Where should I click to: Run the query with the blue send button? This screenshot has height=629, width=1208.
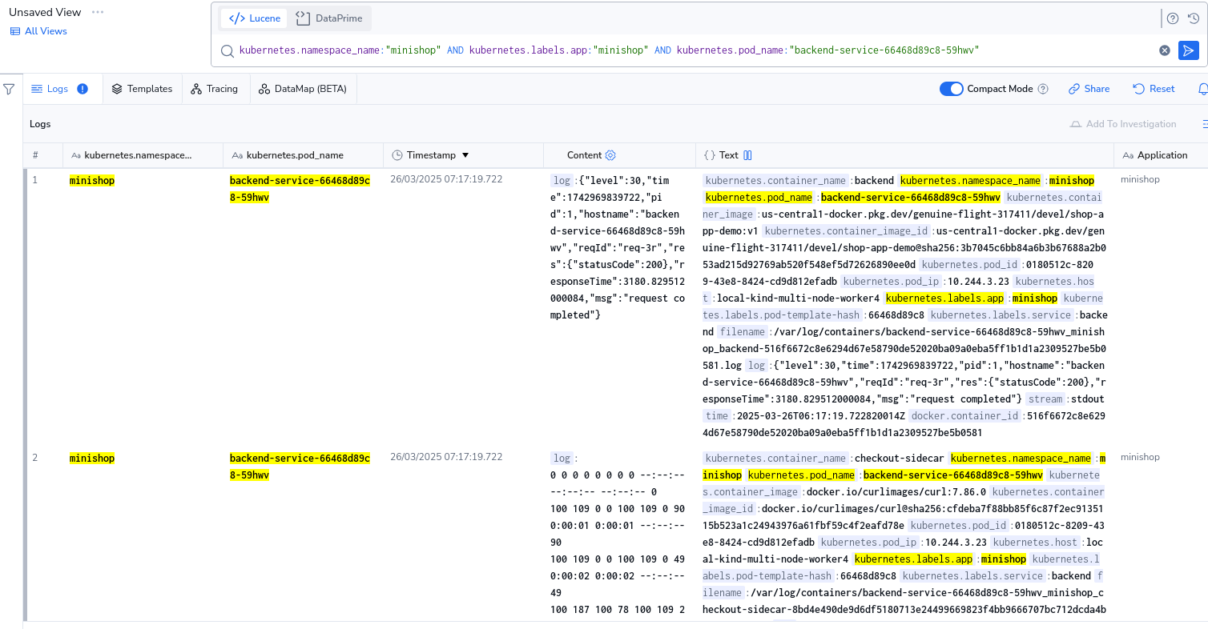[x=1188, y=50]
